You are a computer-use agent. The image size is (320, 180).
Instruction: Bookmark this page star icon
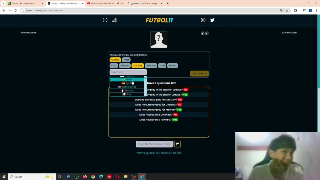(x=287, y=10)
